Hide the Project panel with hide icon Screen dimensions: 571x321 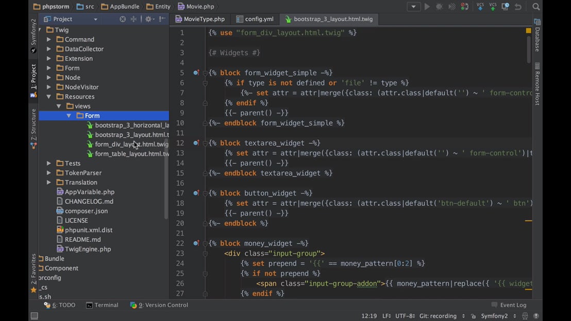tap(162, 19)
